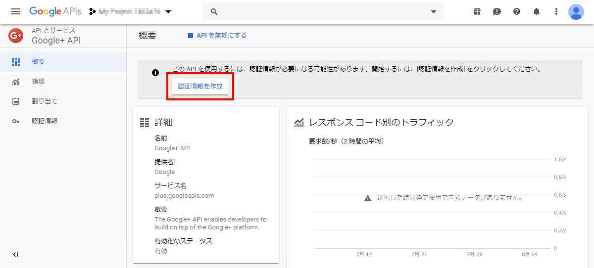Focus the top search input field
Viewport: 594px width, 268px height.
pos(322,12)
